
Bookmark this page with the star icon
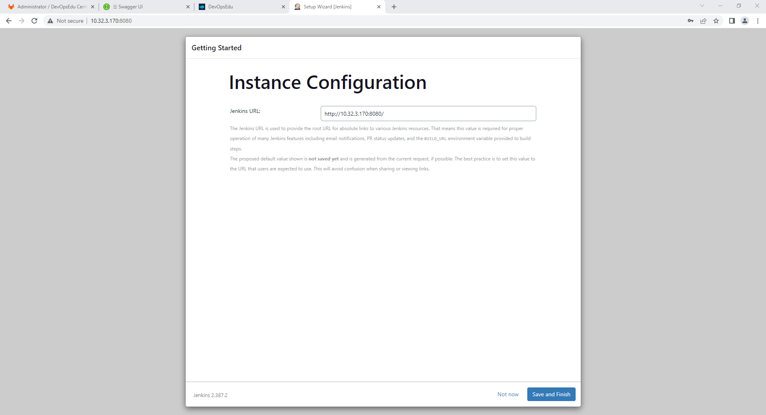click(x=716, y=21)
